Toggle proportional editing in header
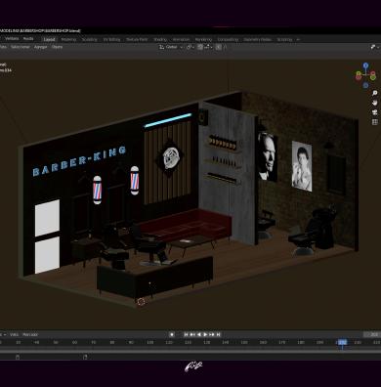 tap(218, 47)
